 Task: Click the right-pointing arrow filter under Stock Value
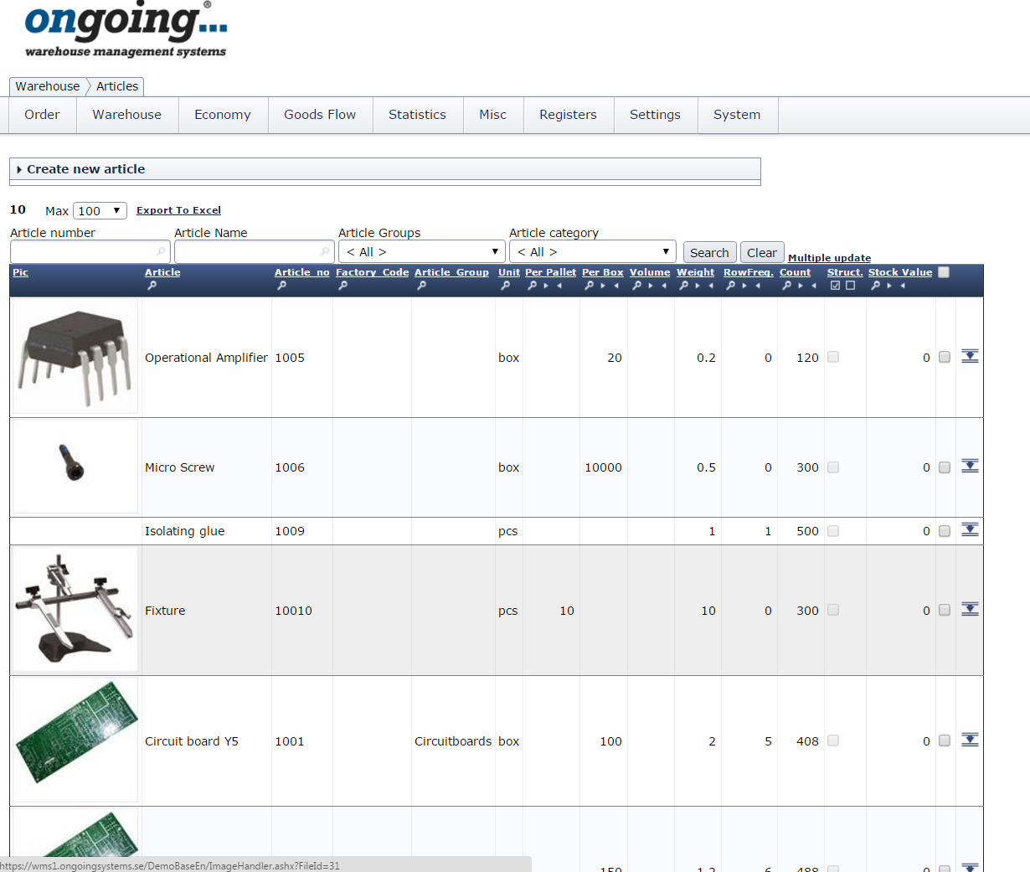[x=889, y=286]
